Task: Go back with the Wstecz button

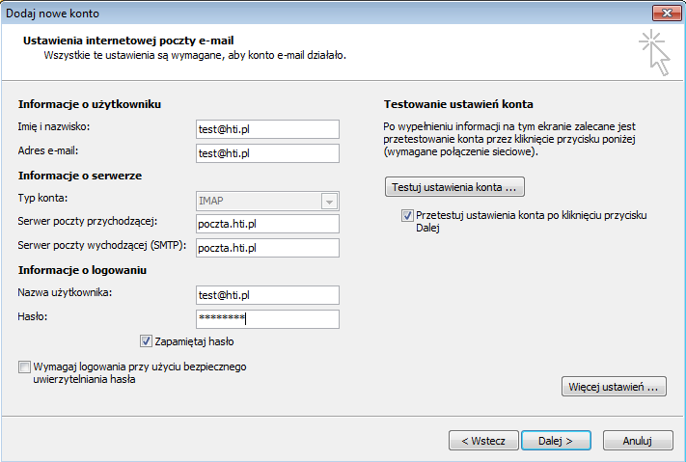Action: click(483, 441)
